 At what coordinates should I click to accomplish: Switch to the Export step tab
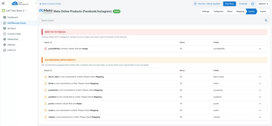(263, 11)
